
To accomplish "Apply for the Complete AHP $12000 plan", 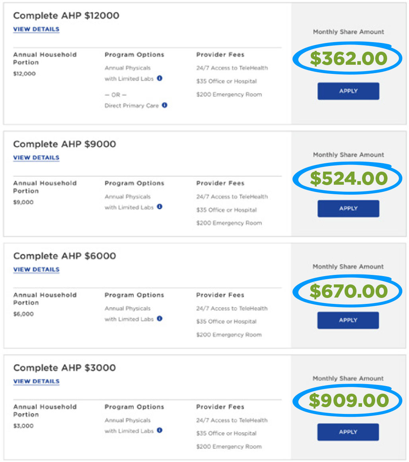I will (348, 91).
